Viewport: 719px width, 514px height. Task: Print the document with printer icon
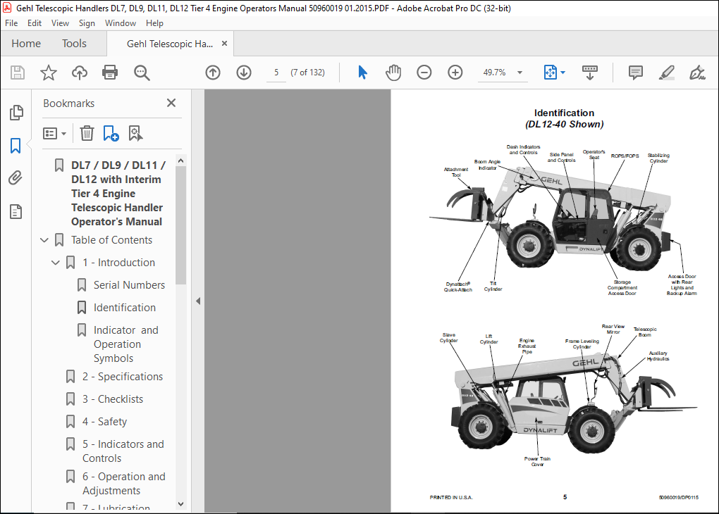click(110, 73)
